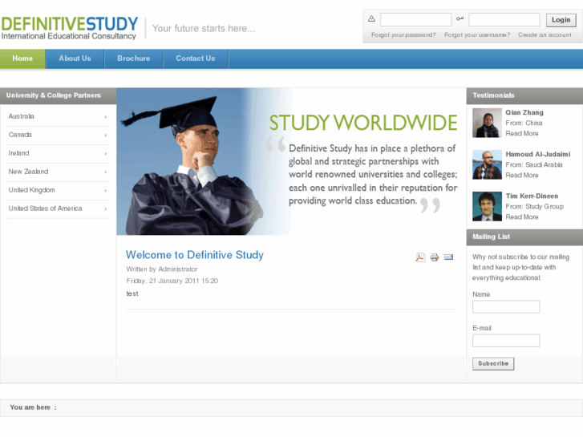Screen dimensions: 583x437
Task: Expand the United States of America arrow
Action: [x=106, y=209]
